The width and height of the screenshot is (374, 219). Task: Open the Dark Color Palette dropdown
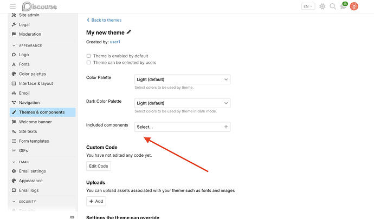183,103
